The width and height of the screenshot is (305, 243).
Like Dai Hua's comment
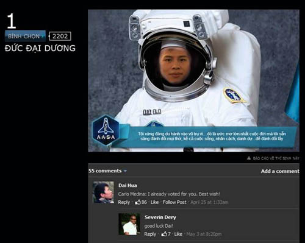point(155,202)
